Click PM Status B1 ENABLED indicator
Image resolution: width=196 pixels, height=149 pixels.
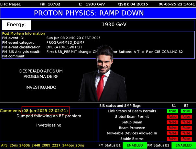tap(135, 145)
